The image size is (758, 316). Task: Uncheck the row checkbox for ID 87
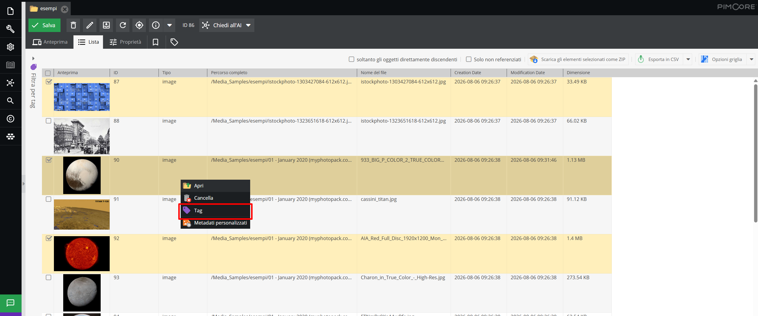(49, 82)
